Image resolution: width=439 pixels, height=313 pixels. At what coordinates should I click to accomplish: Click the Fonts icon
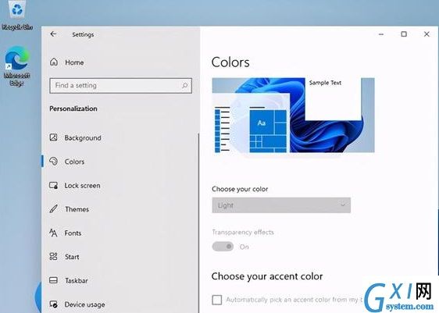coord(53,233)
